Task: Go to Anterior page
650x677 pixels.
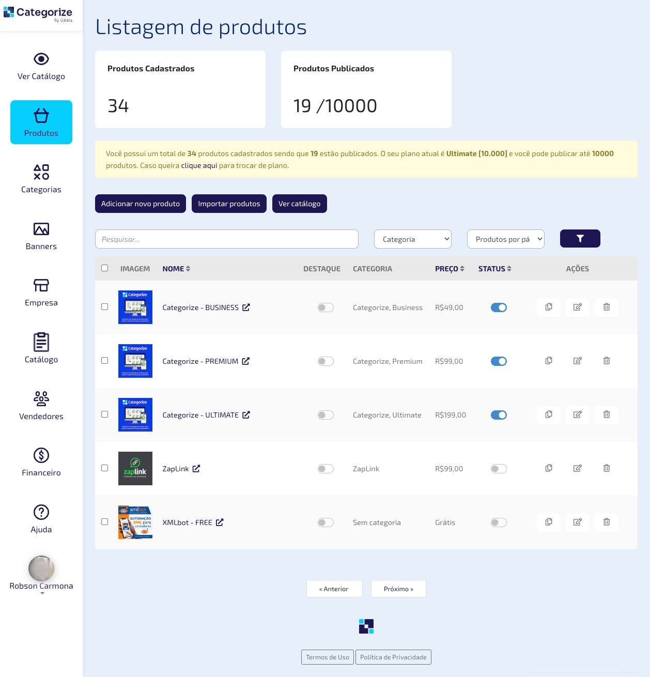Action: click(334, 589)
